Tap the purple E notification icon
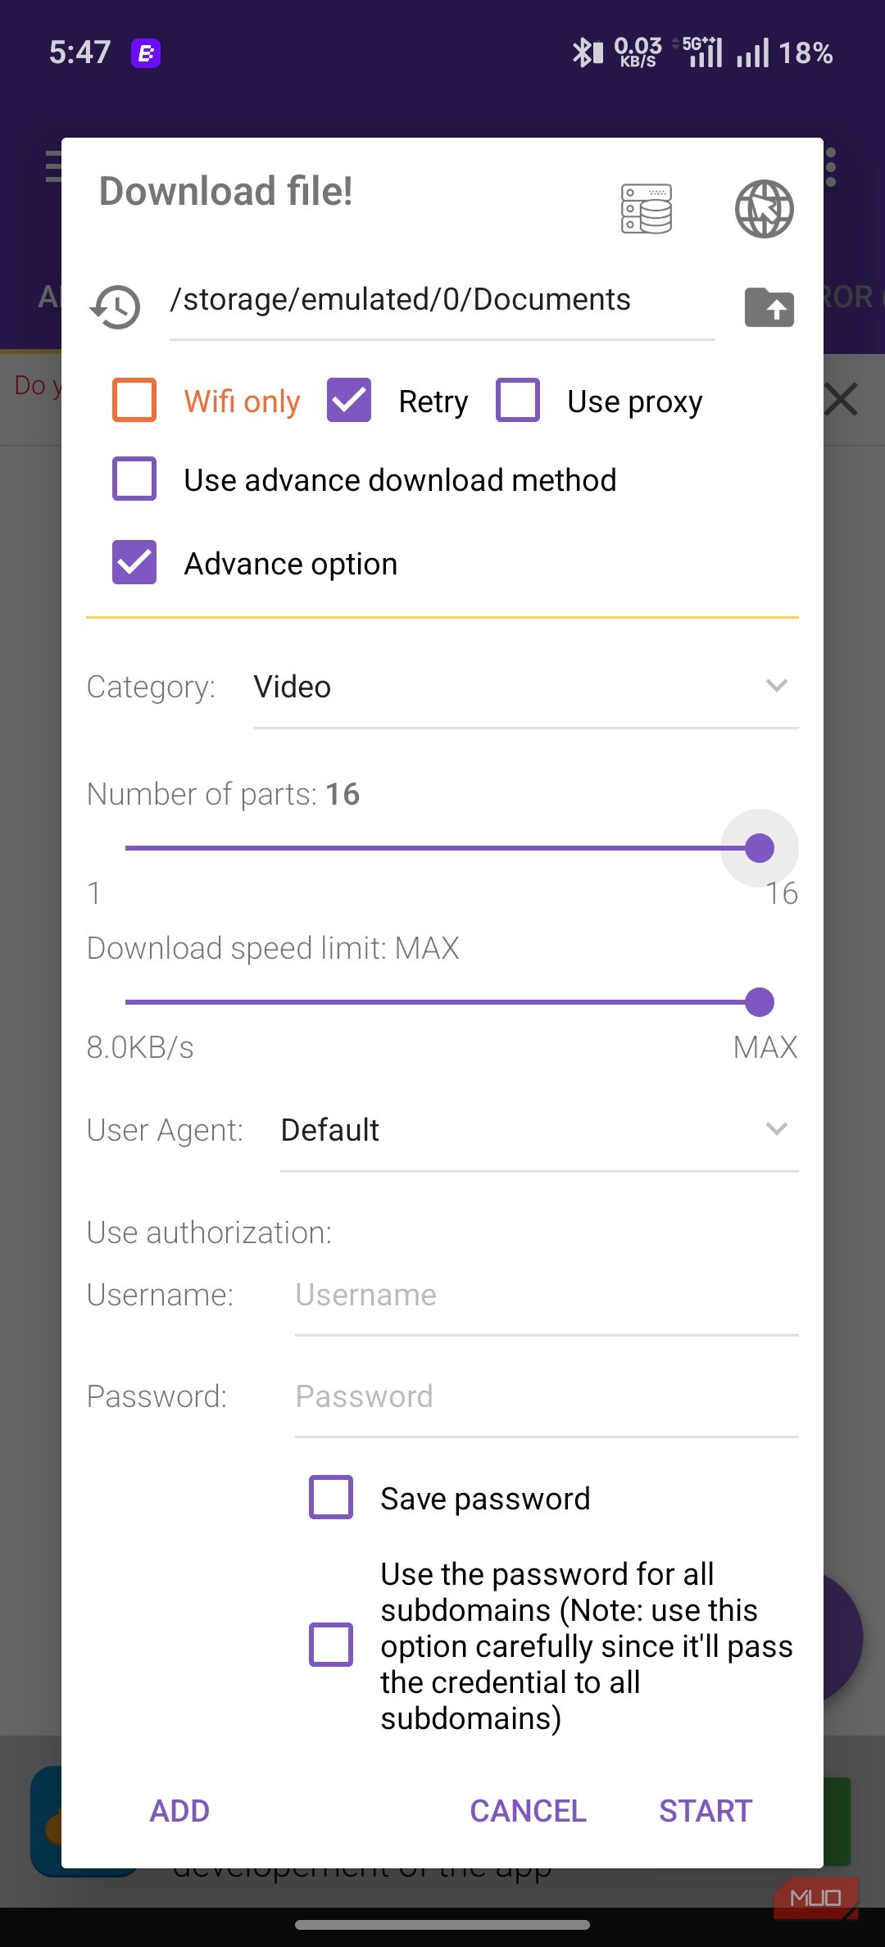 [146, 54]
